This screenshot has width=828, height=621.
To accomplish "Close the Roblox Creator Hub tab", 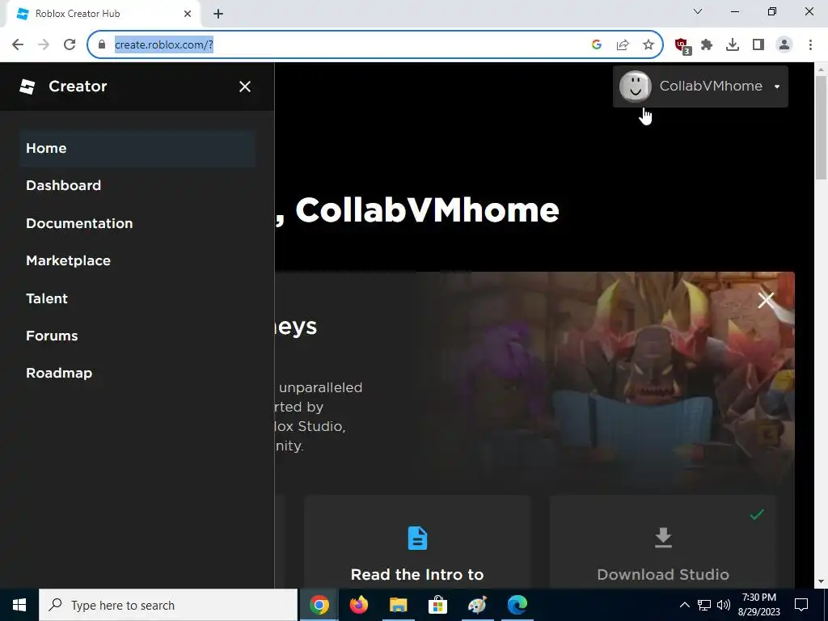I will (188, 14).
